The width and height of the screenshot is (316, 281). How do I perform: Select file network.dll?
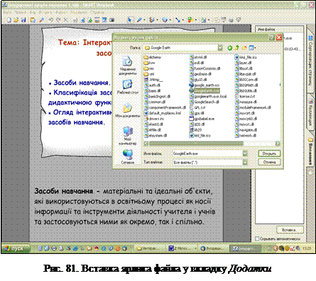pyautogui.click(x=246, y=136)
